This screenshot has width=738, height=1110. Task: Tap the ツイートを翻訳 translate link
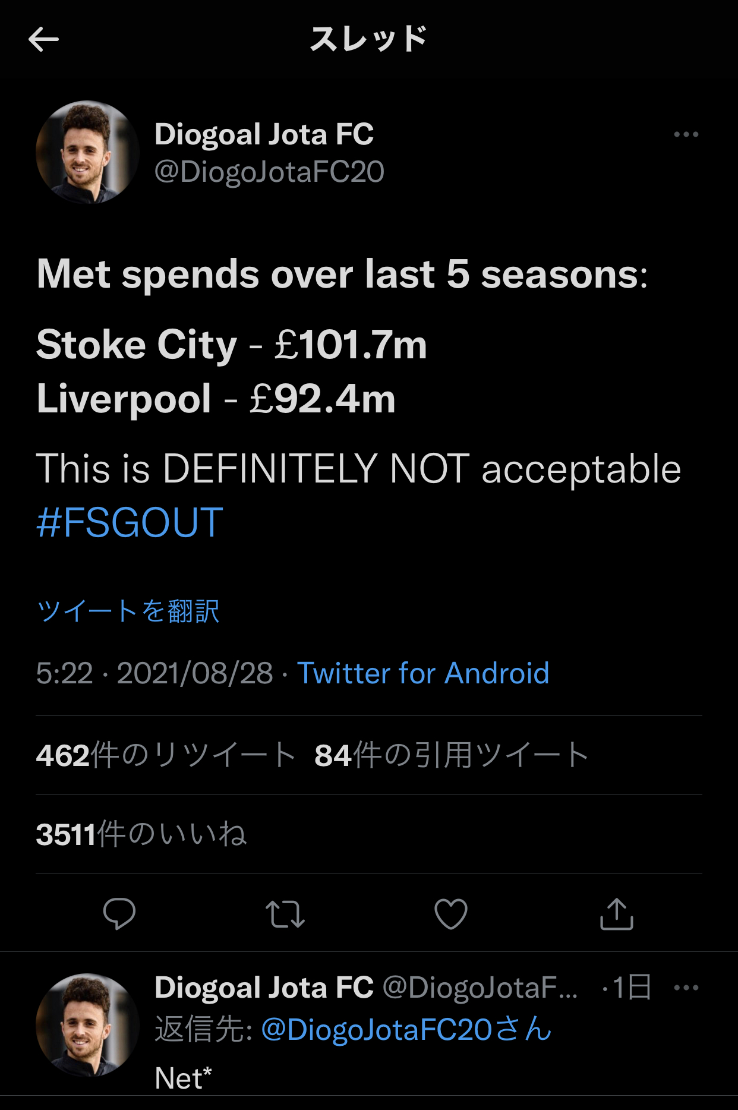128,611
